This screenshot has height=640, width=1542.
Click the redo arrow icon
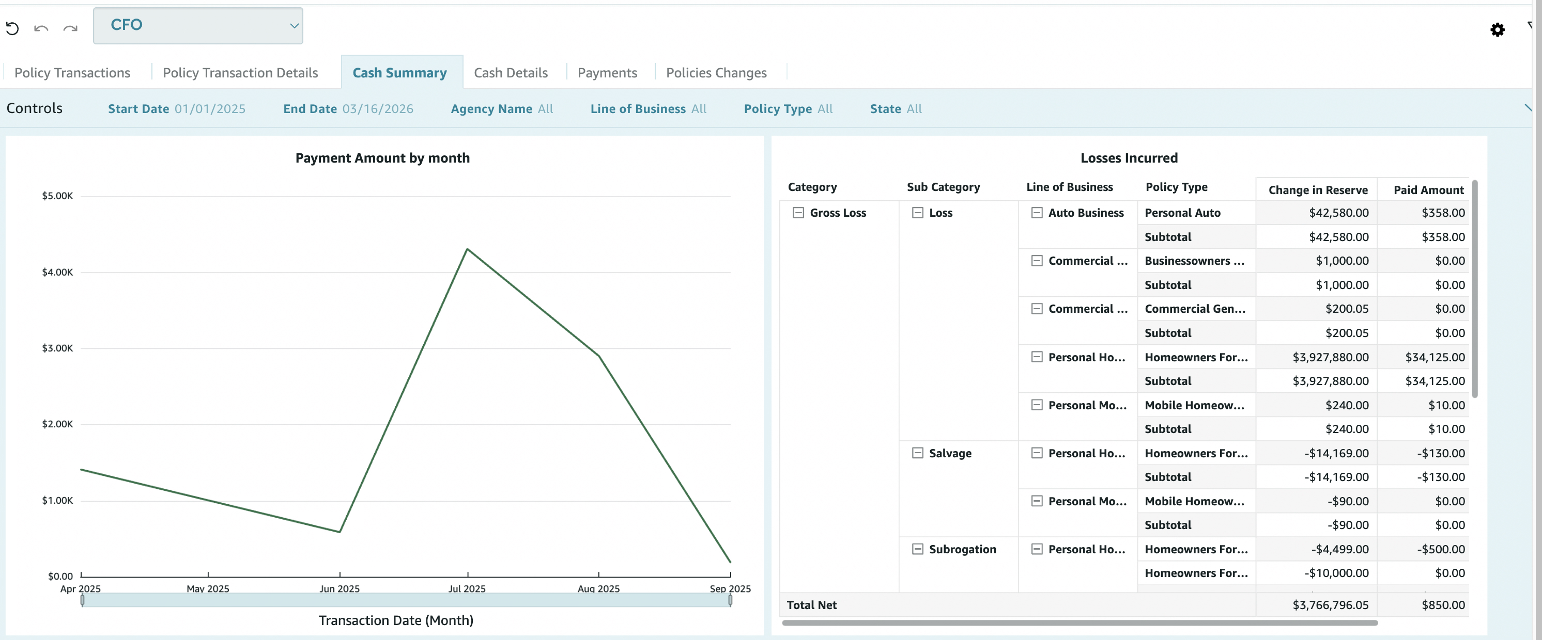pos(70,28)
